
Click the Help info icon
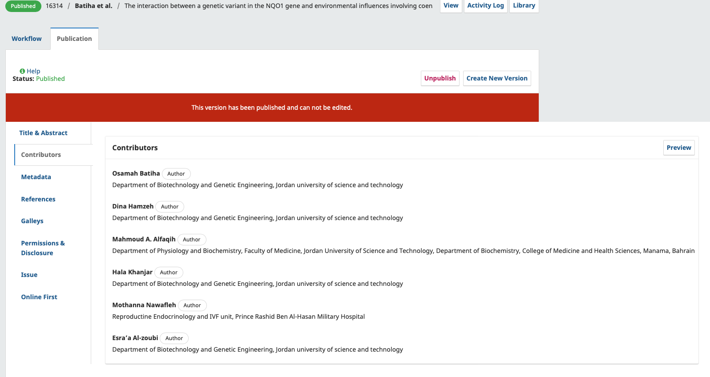click(22, 71)
